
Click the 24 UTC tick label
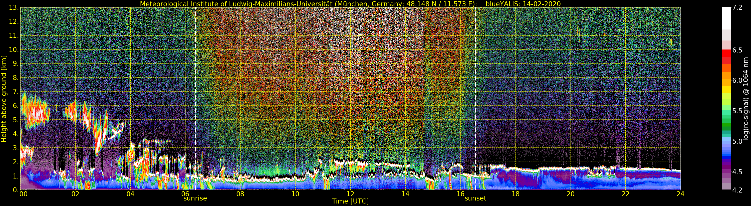point(680,194)
